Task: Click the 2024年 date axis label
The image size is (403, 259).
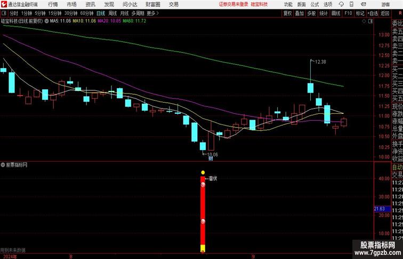Action: point(10,257)
